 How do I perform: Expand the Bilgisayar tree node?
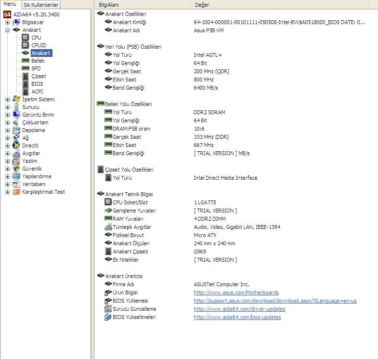(x=8, y=23)
